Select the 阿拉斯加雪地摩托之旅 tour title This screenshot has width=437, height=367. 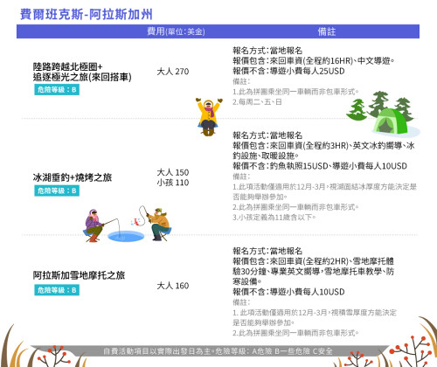tap(79, 275)
